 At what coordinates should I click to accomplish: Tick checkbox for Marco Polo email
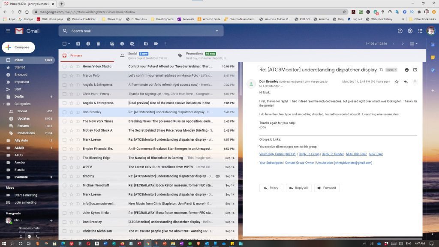tap(64, 75)
